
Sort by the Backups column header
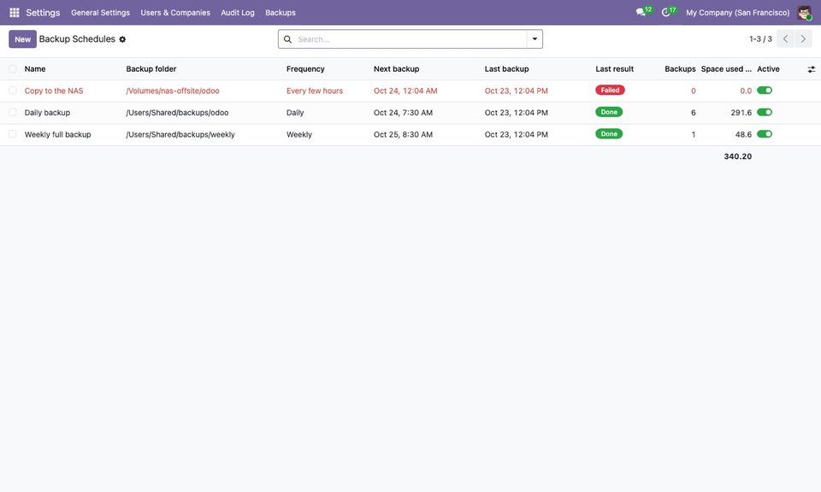680,69
